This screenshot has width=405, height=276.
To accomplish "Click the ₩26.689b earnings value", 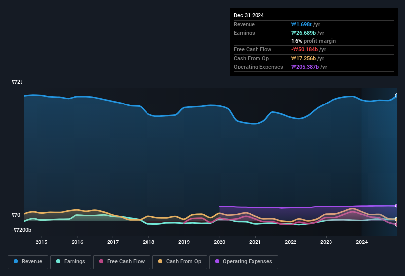I will click(303, 33).
